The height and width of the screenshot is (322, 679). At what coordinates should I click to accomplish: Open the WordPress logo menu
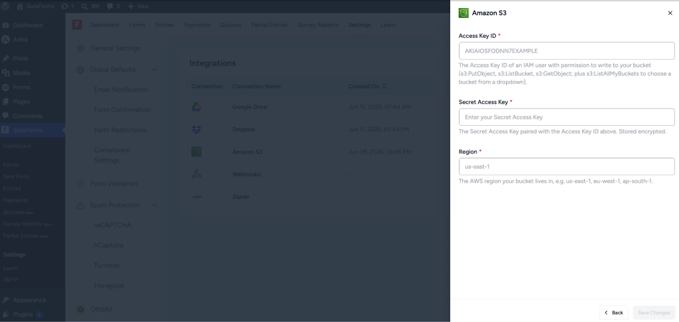click(6, 6)
